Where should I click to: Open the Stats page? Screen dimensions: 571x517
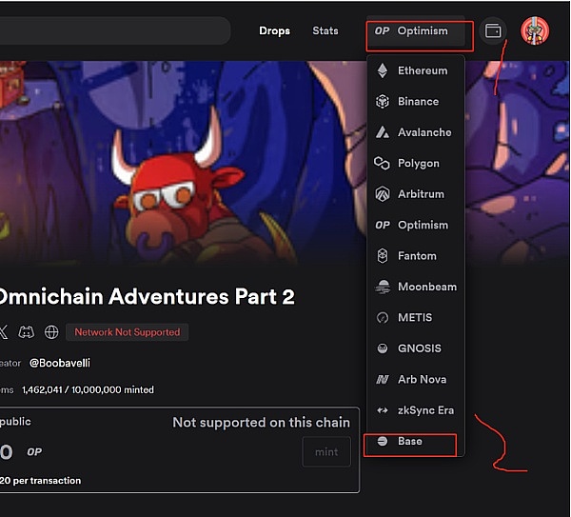(325, 31)
